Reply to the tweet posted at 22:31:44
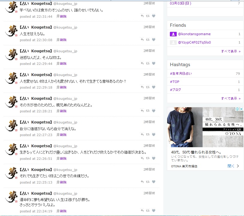Viewport: 244px width, 216px height. pos(142,16)
